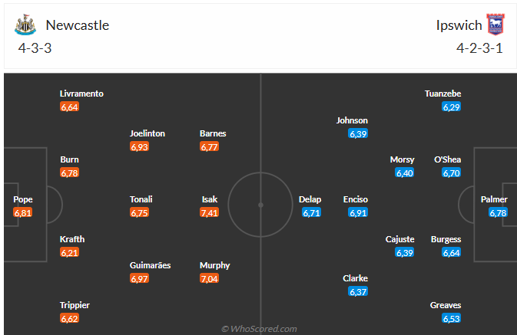Click Pope's 6,81 rating badge
The height and width of the screenshot is (335, 517).
(x=23, y=212)
